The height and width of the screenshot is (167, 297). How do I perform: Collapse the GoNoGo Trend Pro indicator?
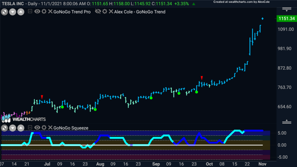tap(30, 11)
